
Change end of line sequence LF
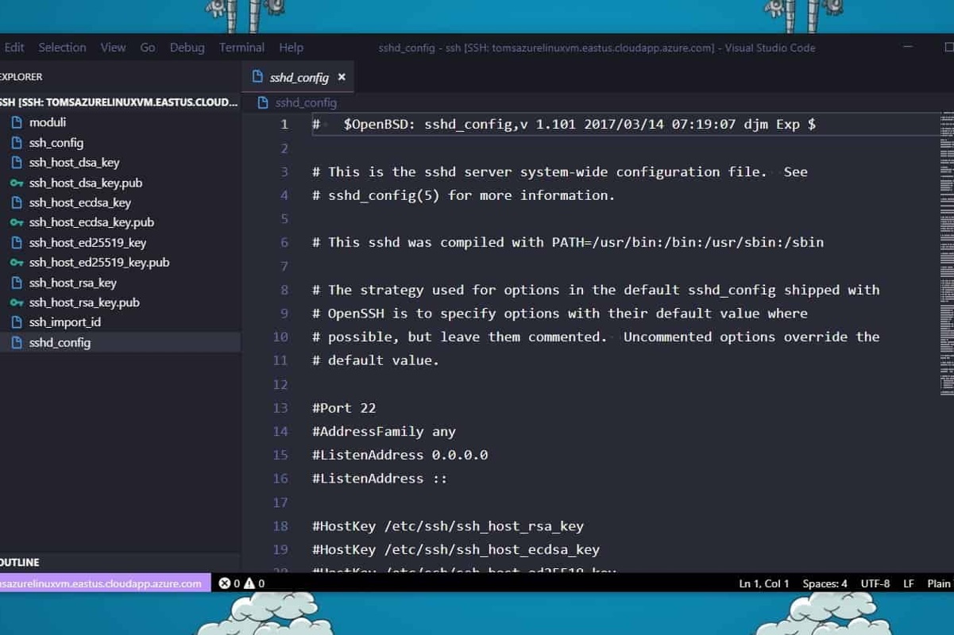[x=909, y=583]
